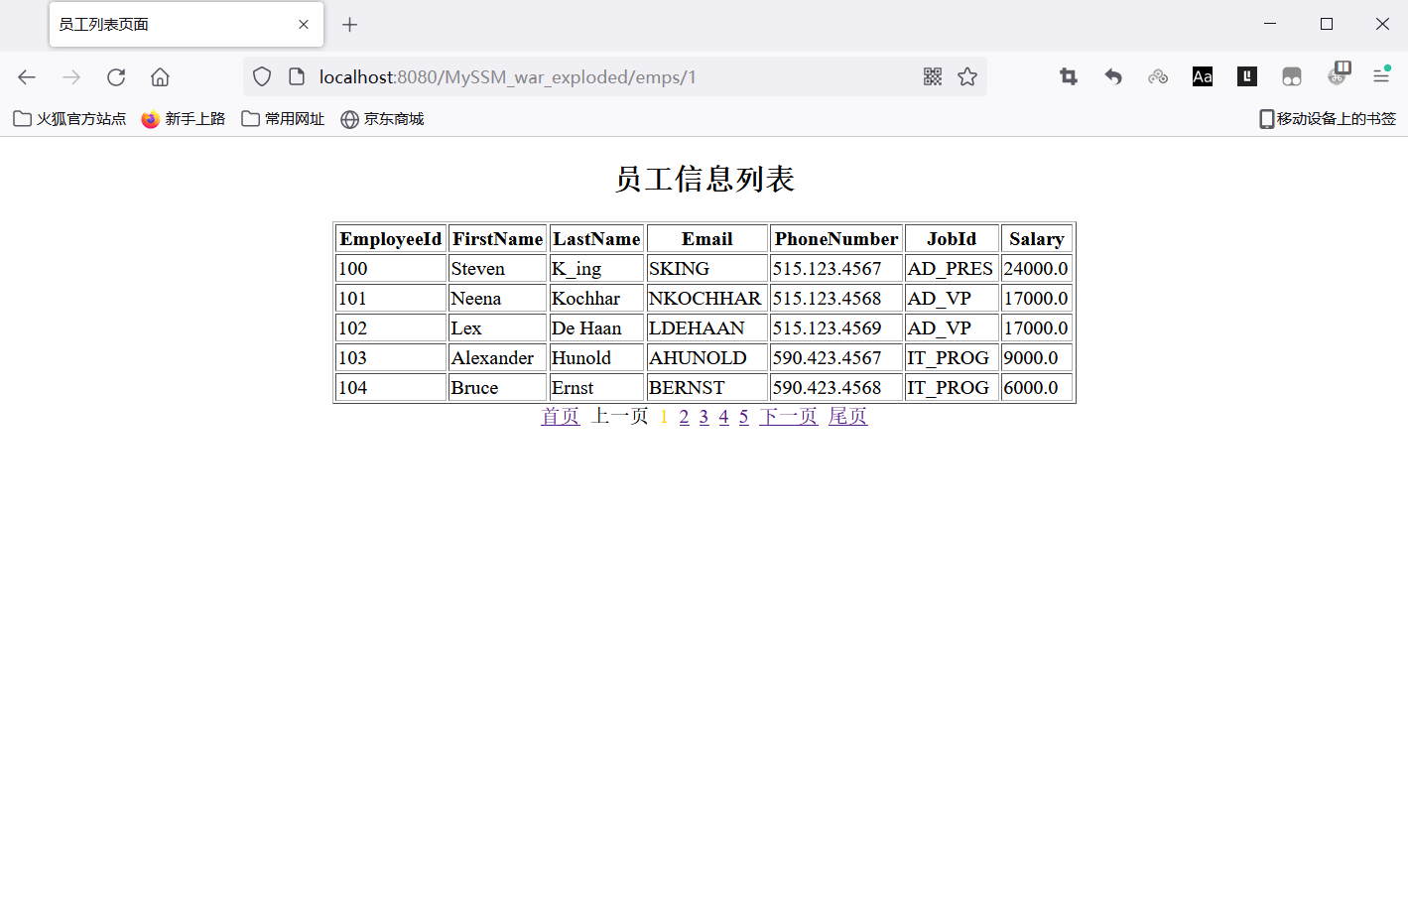Go to 首页 first page link
The image size is (1408, 913).
tap(561, 417)
